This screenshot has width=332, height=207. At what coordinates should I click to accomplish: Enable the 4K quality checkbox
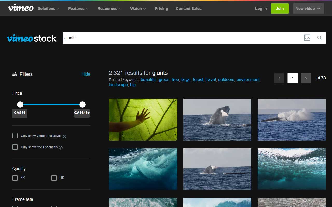pos(15,178)
